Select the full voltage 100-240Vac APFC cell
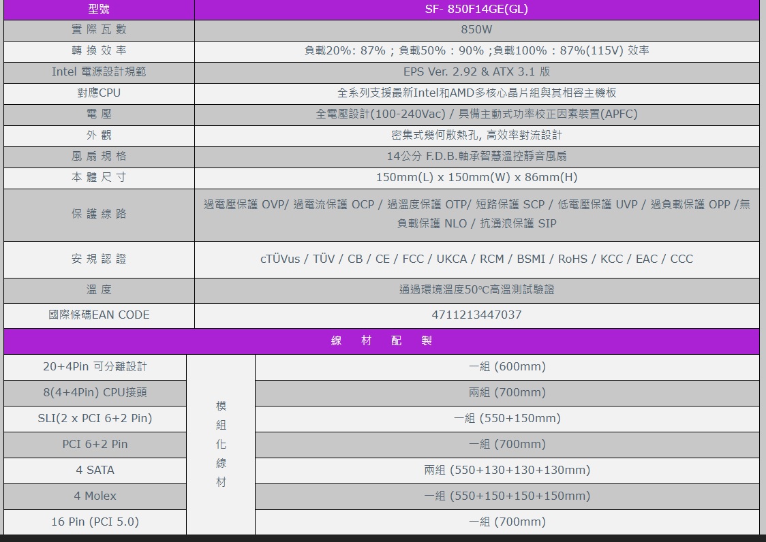 476,114
